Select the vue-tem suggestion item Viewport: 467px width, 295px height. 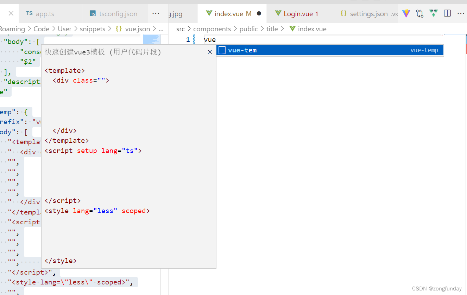coord(330,50)
